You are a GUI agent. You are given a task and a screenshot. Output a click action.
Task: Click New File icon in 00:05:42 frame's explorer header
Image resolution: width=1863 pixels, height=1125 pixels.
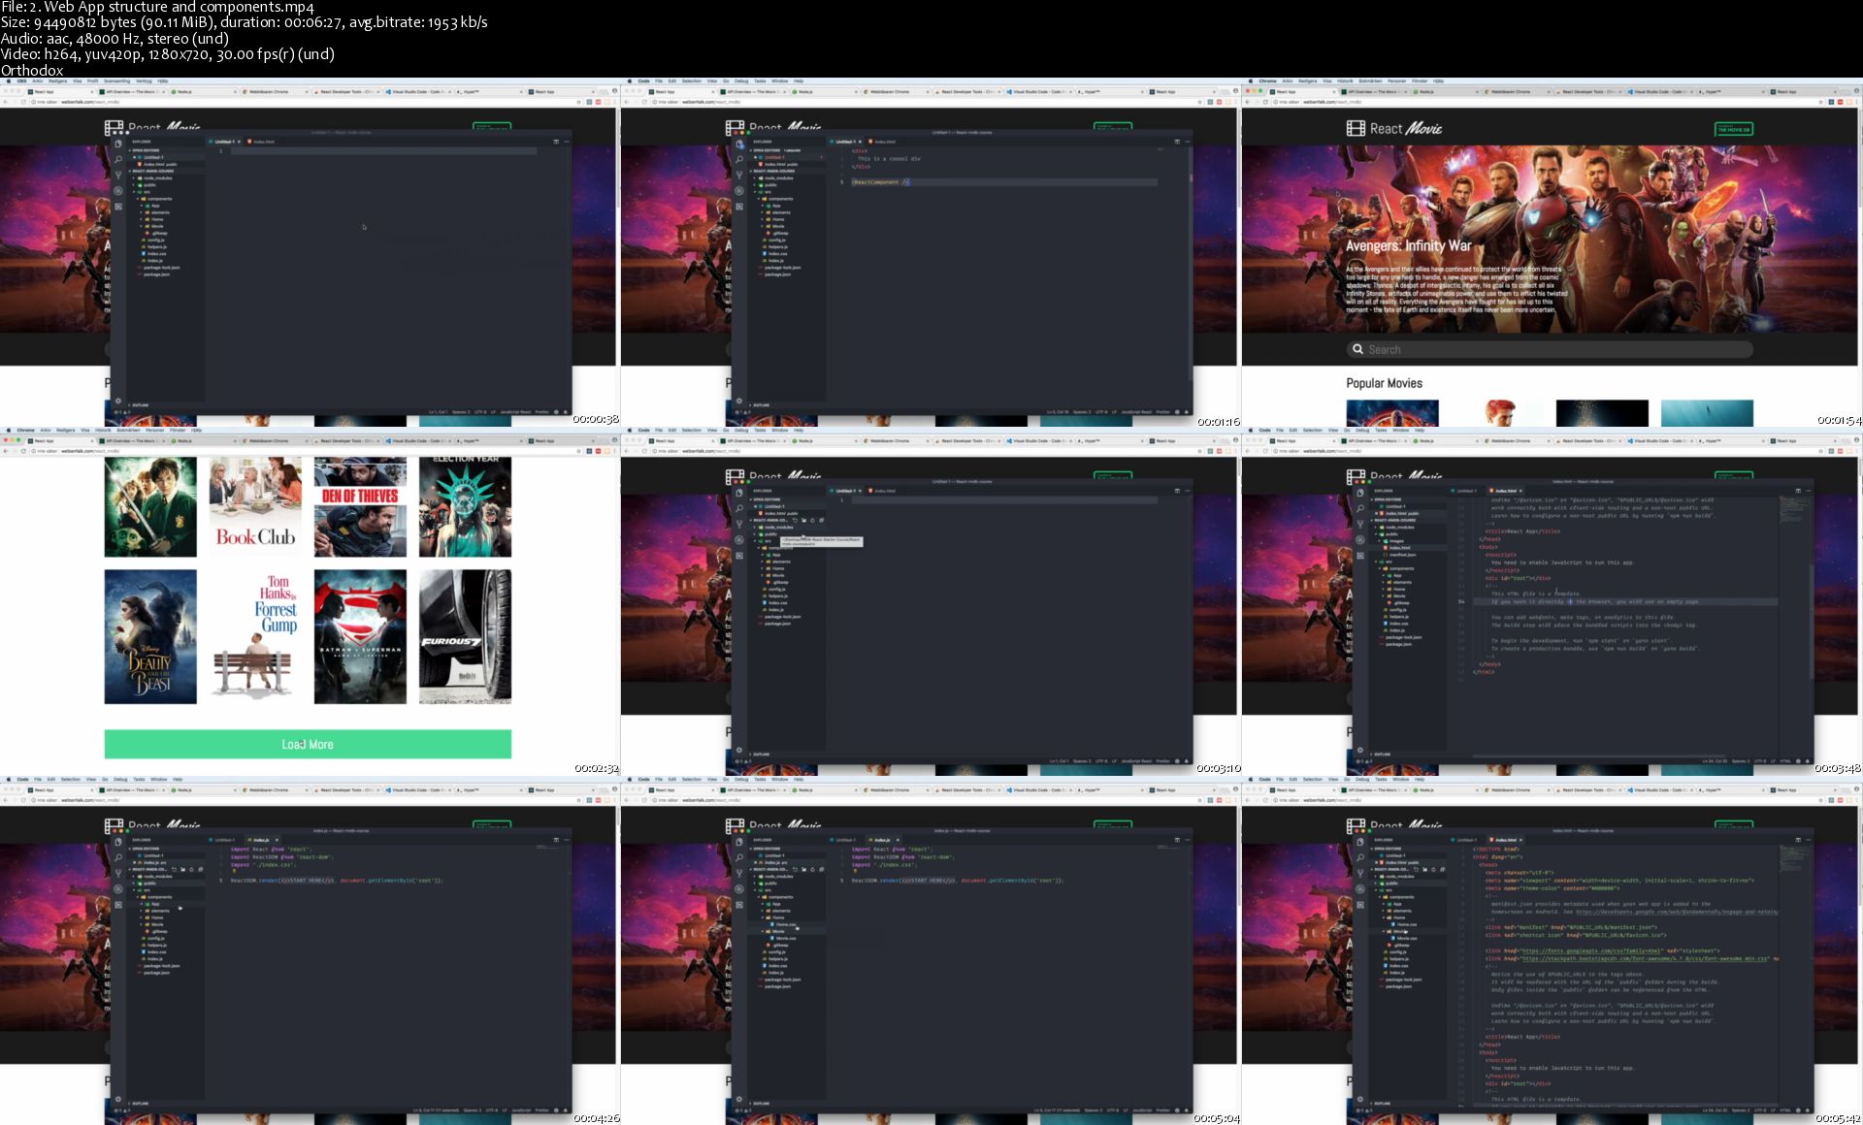pyautogui.click(x=1417, y=870)
